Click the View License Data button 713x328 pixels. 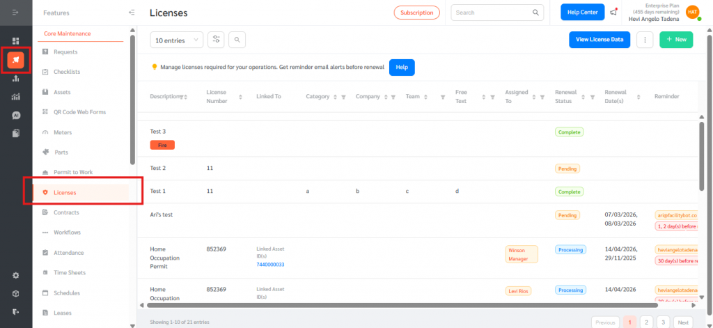599,40
